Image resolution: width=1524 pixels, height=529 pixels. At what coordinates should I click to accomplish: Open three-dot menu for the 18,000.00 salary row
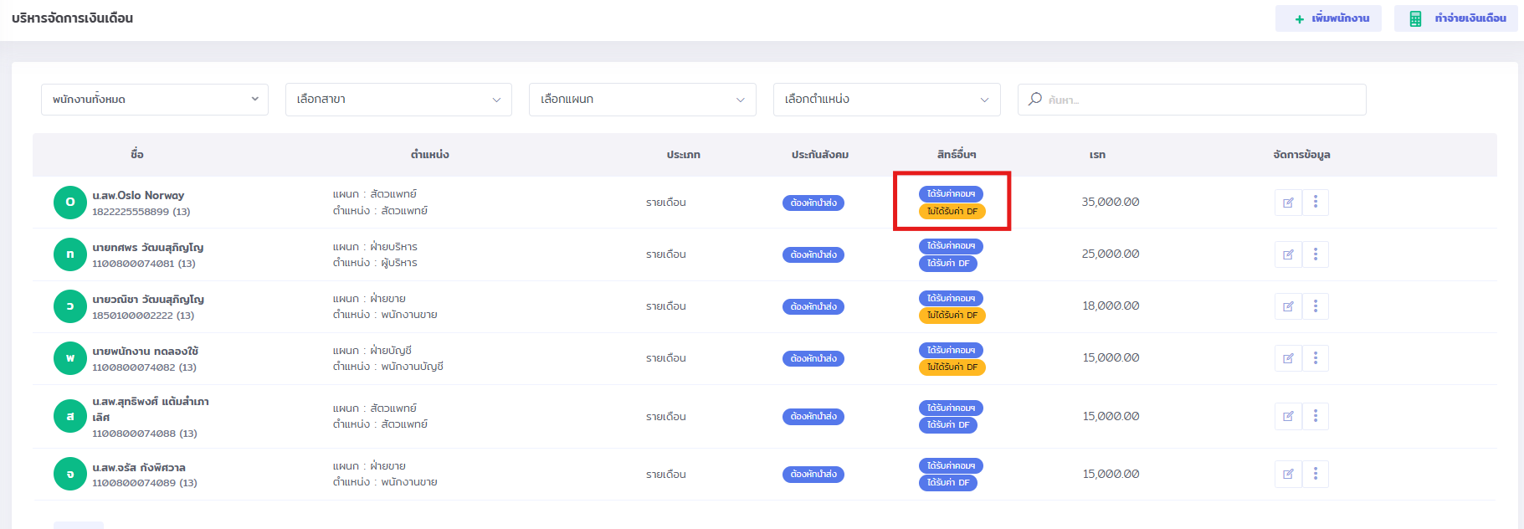tap(1316, 306)
